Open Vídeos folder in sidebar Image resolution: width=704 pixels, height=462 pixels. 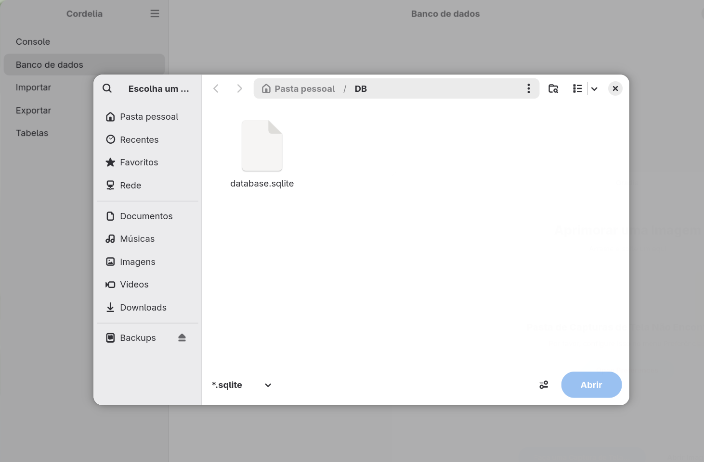coord(148,285)
